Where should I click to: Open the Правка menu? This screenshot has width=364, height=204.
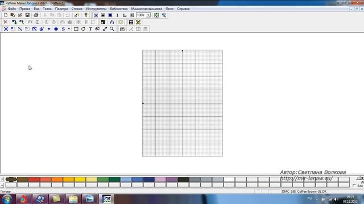[24, 9]
